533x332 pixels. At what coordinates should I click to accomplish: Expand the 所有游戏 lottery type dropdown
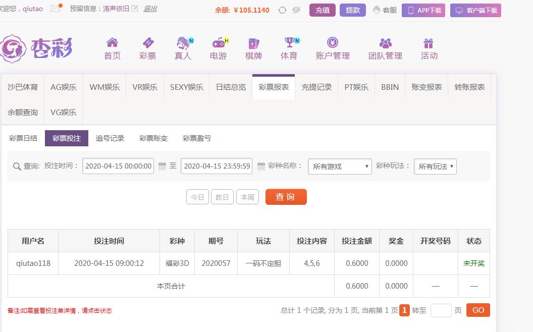pos(340,167)
